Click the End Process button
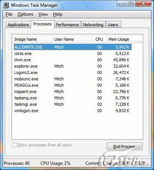This screenshot has height=170, width=154. point(124,146)
